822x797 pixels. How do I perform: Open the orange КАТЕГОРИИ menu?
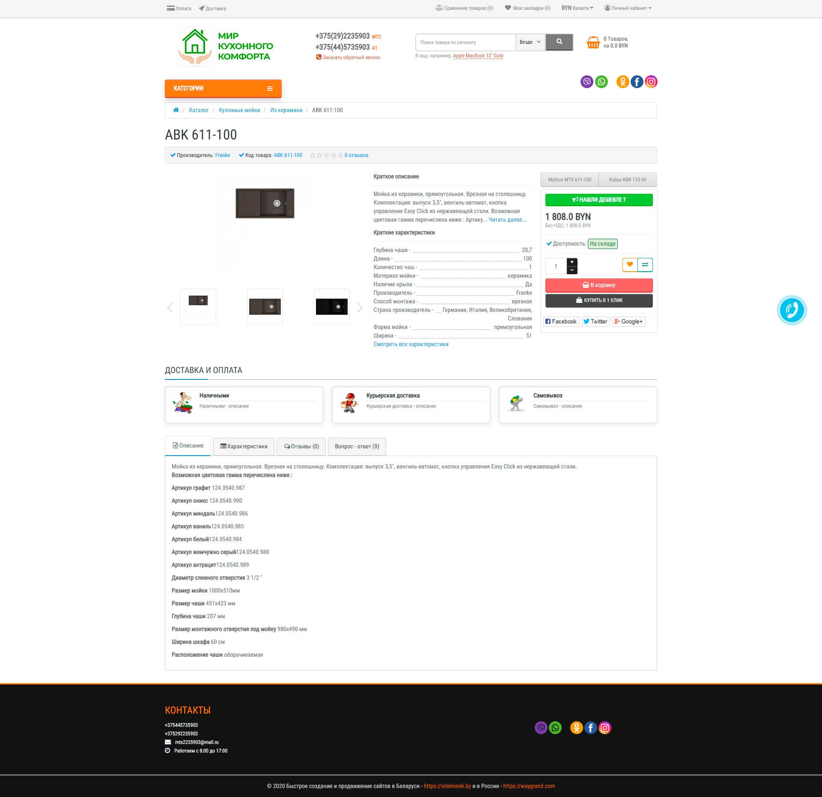(223, 89)
